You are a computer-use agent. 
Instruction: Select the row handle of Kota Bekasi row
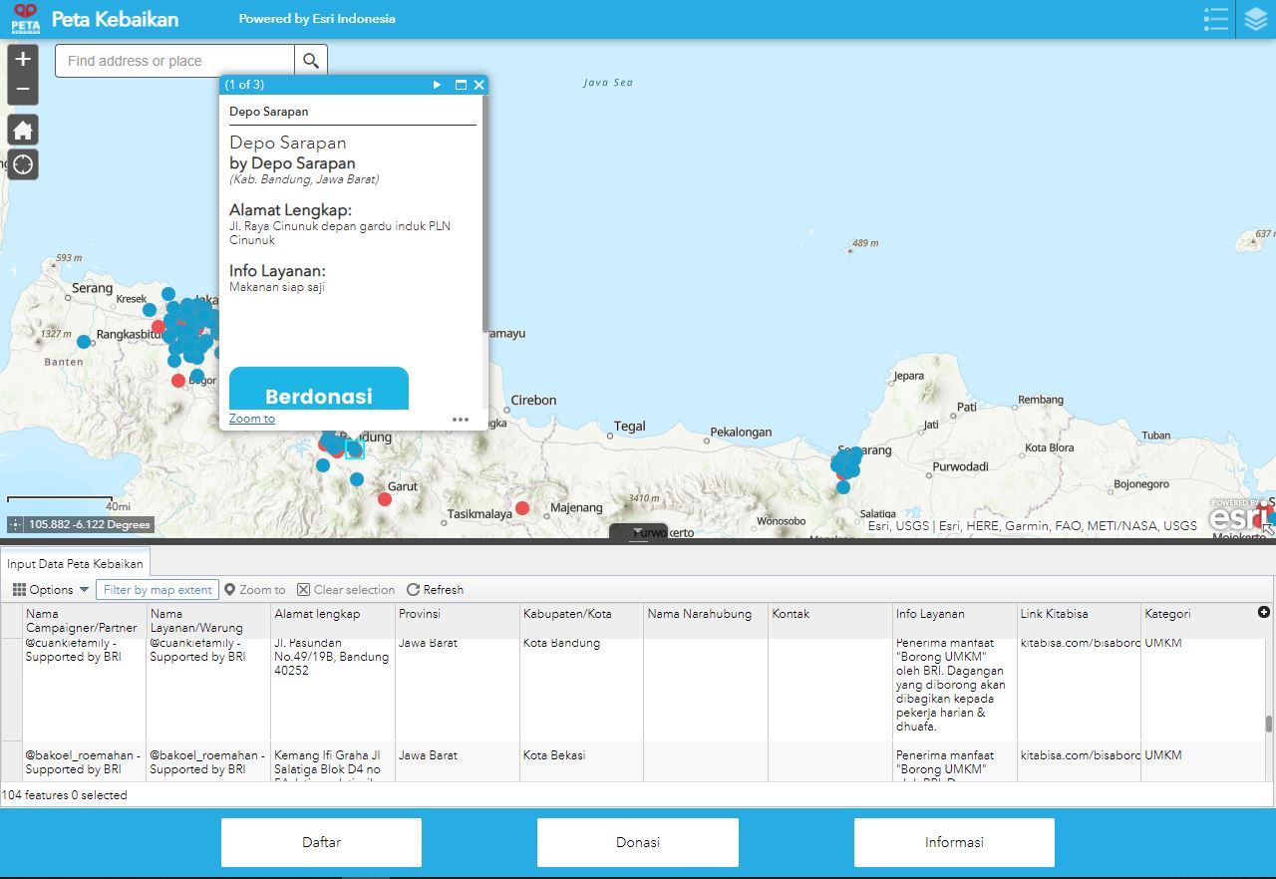[11, 762]
